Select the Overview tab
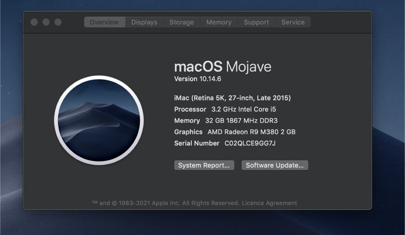This screenshot has height=235, width=405. coord(104,22)
